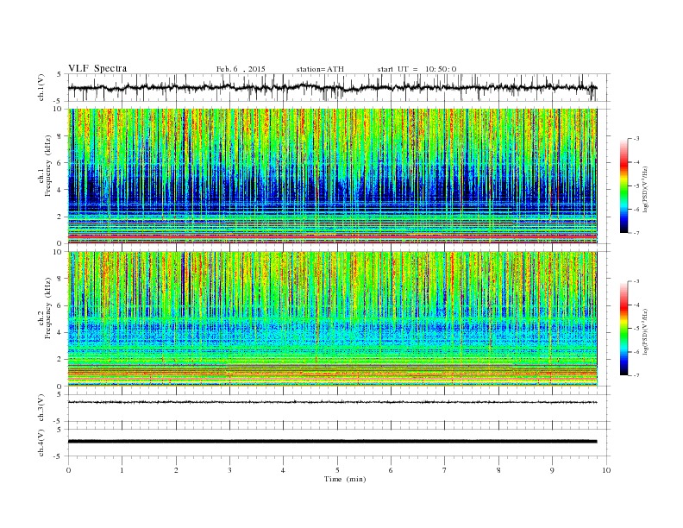This screenshot has height=528, width=683.
Task: Click time axis tick label "6"
Action: [x=391, y=470]
